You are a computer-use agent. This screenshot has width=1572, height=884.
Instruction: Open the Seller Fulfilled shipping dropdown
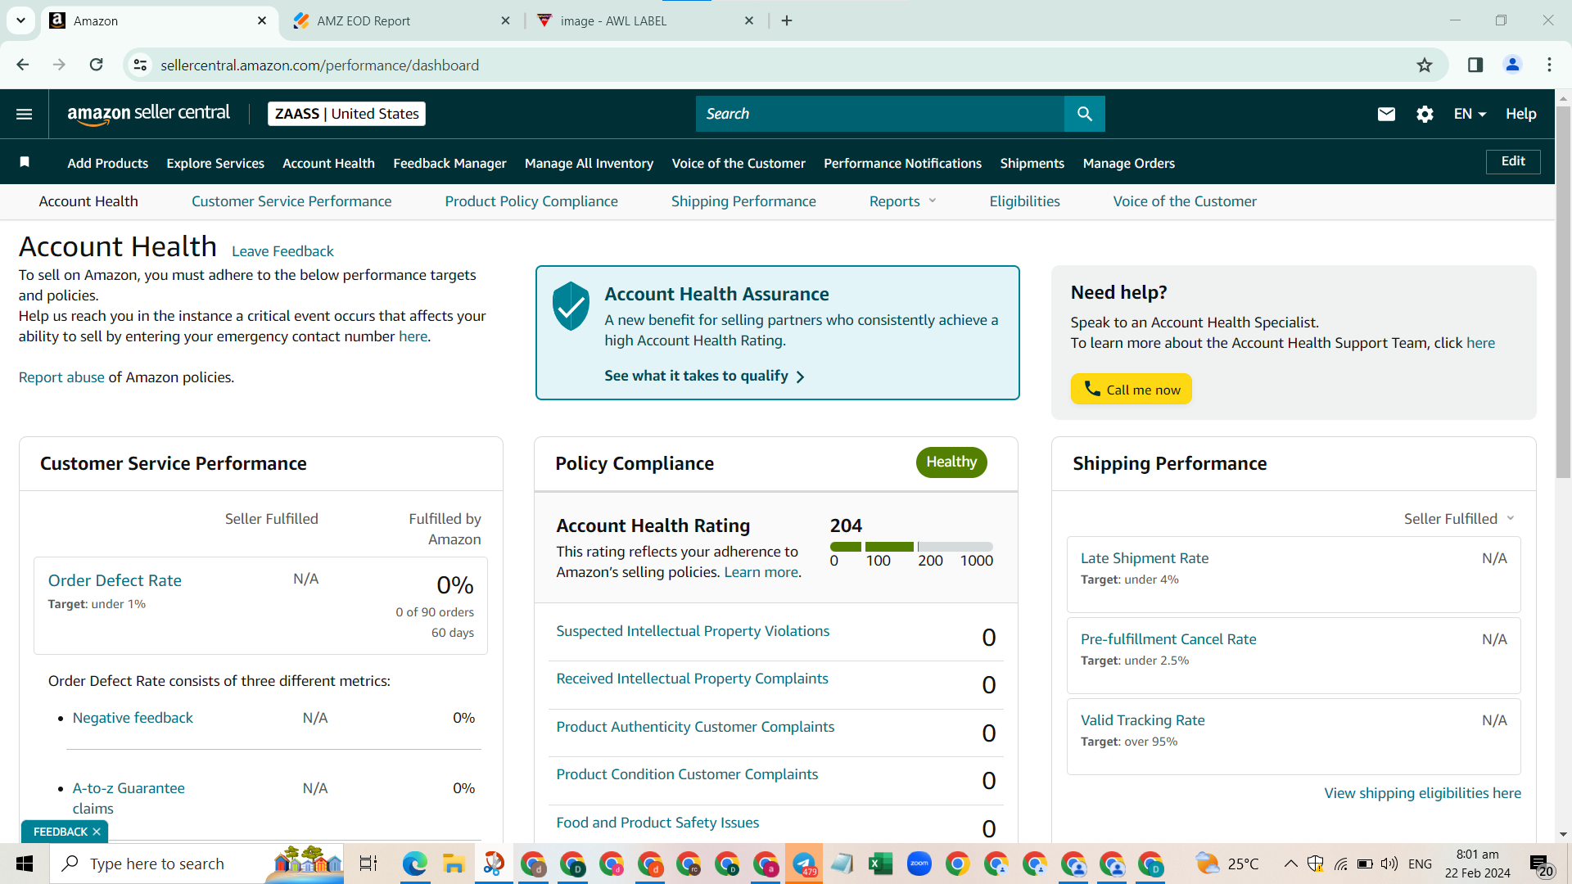pos(1459,519)
